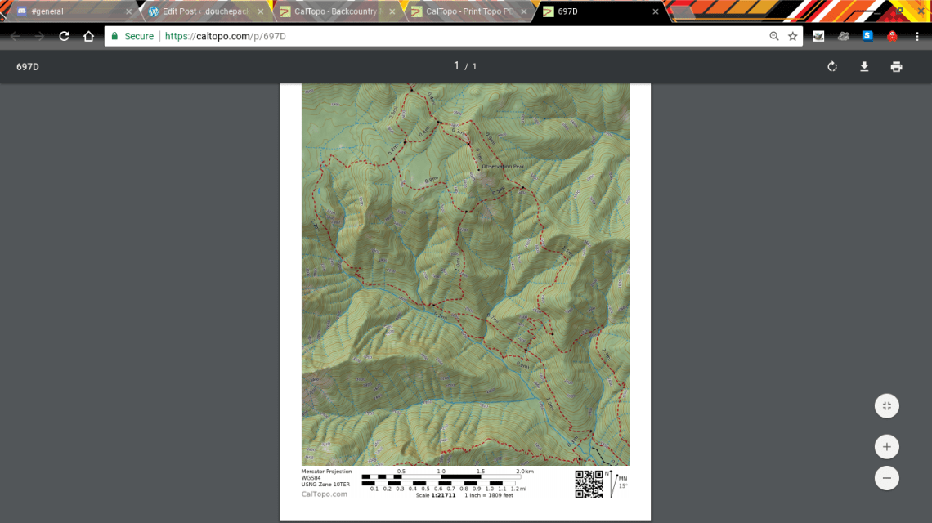The height and width of the screenshot is (523, 932).
Task: Download the 697D topo PDF
Action: click(x=864, y=66)
